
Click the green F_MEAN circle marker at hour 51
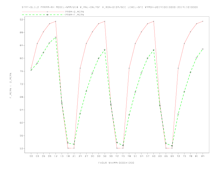click(x=135, y=92)
